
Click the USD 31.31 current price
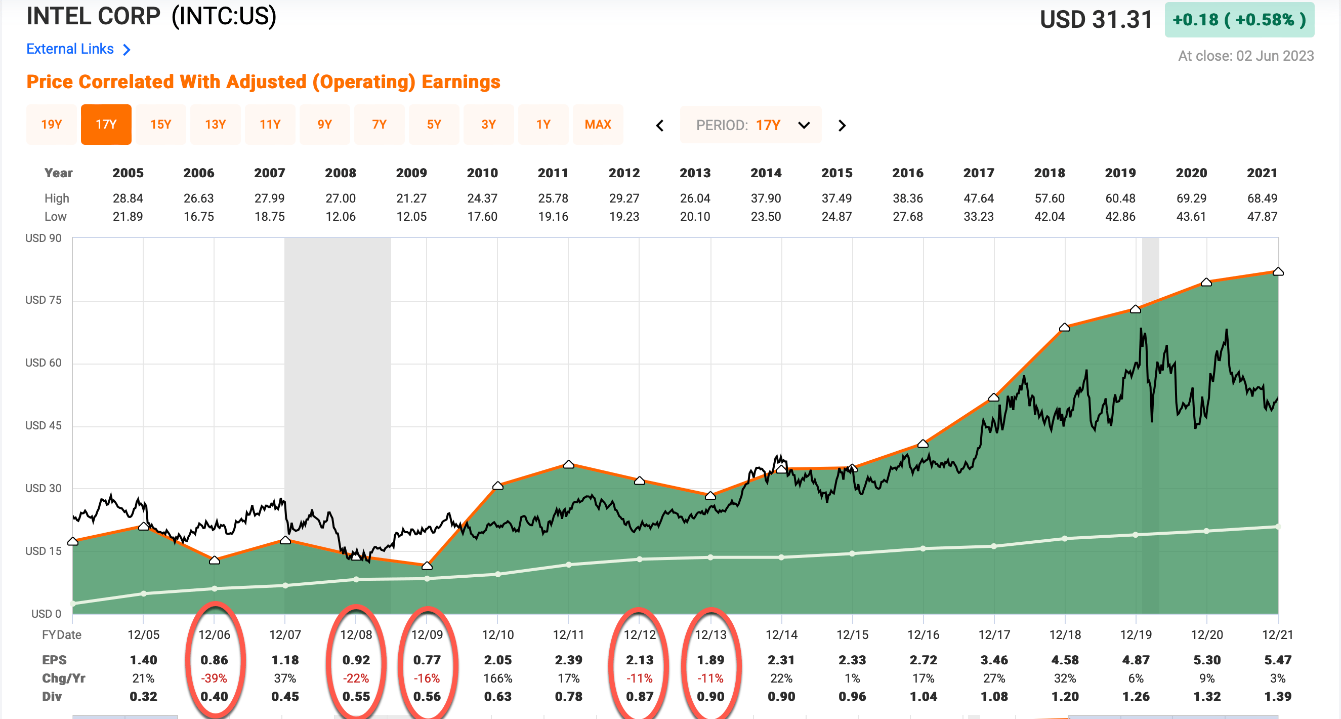(1096, 20)
